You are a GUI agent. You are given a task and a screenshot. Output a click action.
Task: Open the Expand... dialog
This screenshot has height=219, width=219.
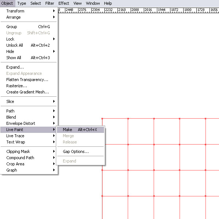point(29,67)
